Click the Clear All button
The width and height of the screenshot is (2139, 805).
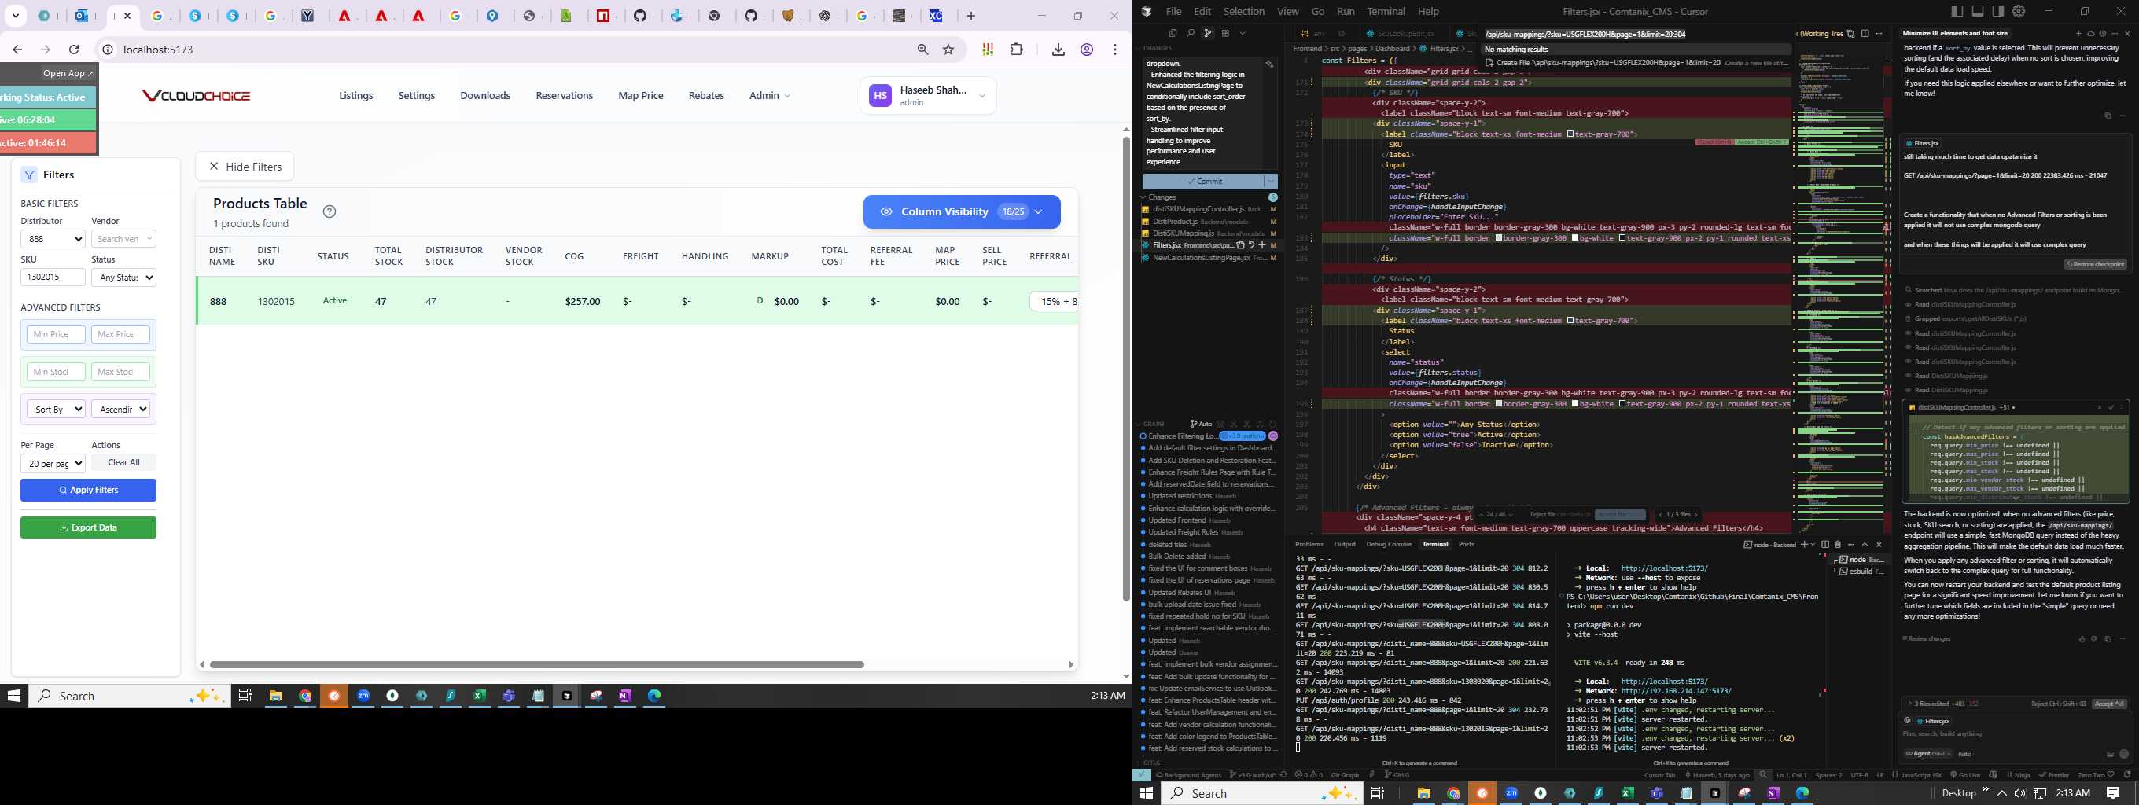click(x=123, y=463)
